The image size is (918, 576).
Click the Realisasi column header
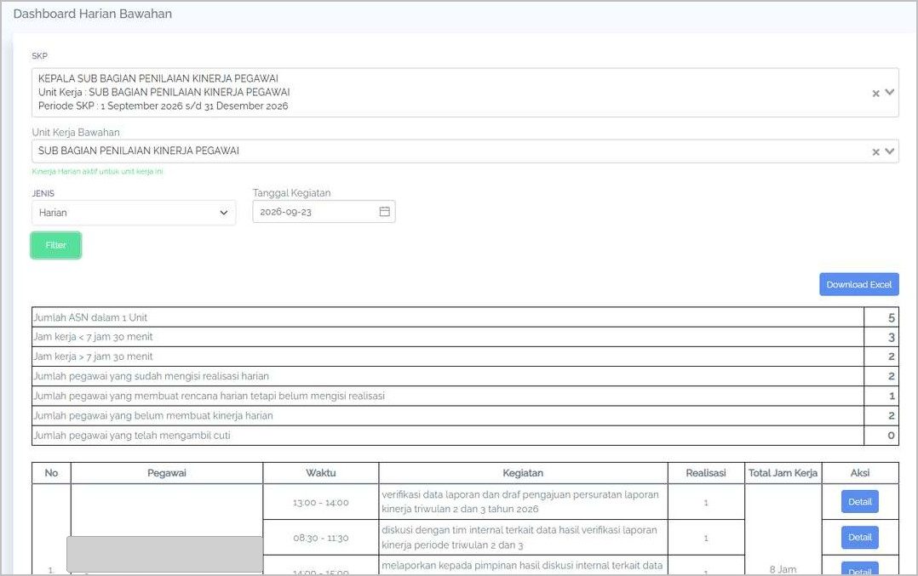(x=706, y=473)
